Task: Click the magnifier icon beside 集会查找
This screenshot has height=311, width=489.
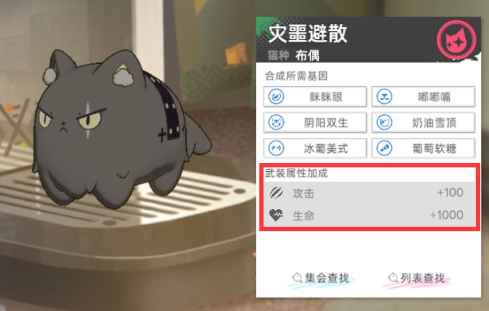Action: pyautogui.click(x=297, y=278)
